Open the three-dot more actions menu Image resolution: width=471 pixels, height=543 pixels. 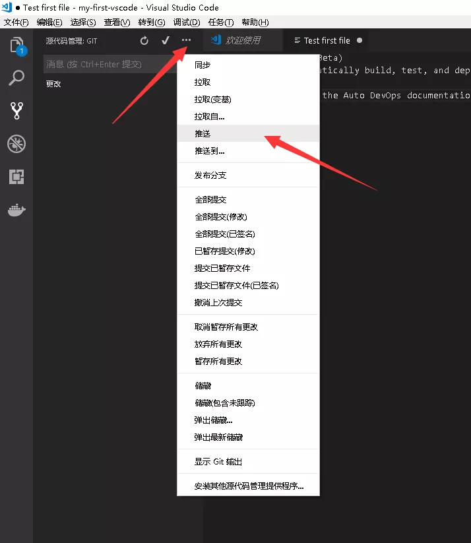[x=186, y=40]
